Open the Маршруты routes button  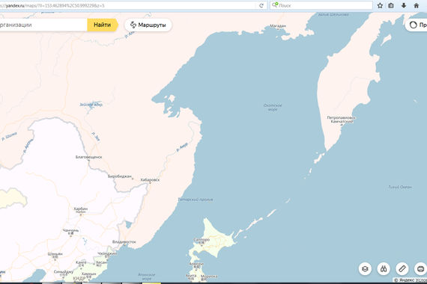pos(148,25)
